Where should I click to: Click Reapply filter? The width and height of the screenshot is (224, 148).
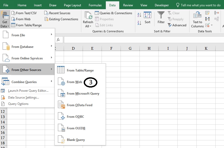tap(176, 19)
